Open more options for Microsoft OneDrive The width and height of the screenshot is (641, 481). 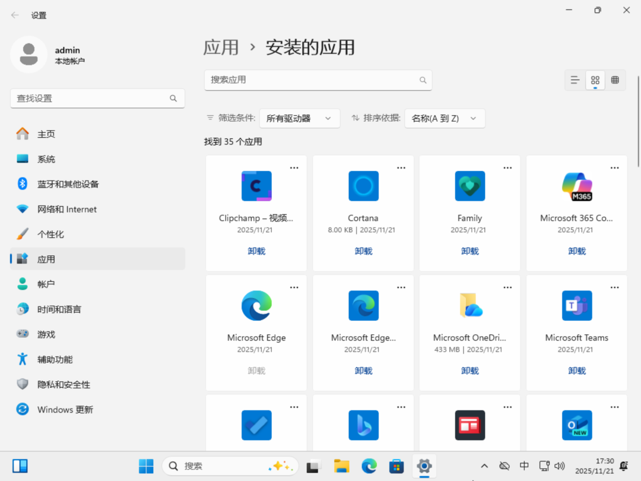pyautogui.click(x=507, y=287)
